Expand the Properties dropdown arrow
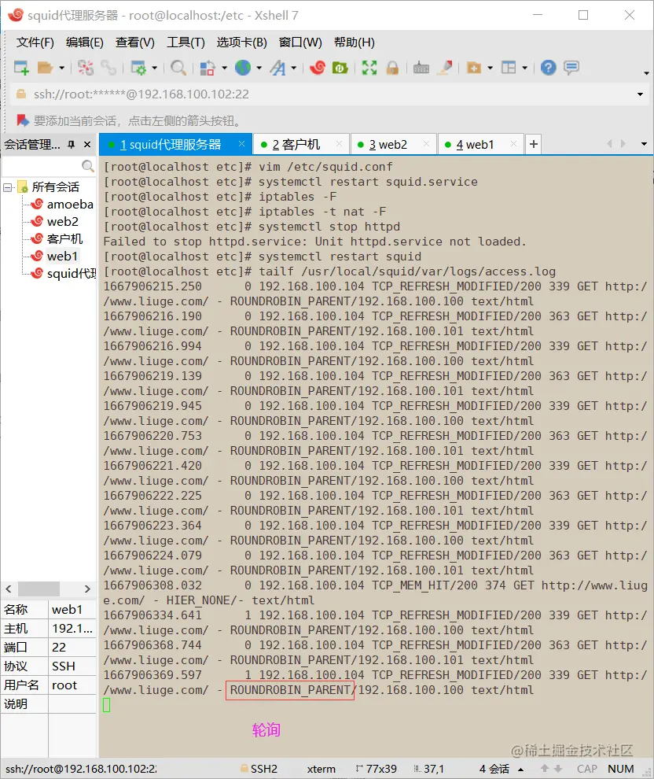The width and height of the screenshot is (654, 779). pos(154,68)
